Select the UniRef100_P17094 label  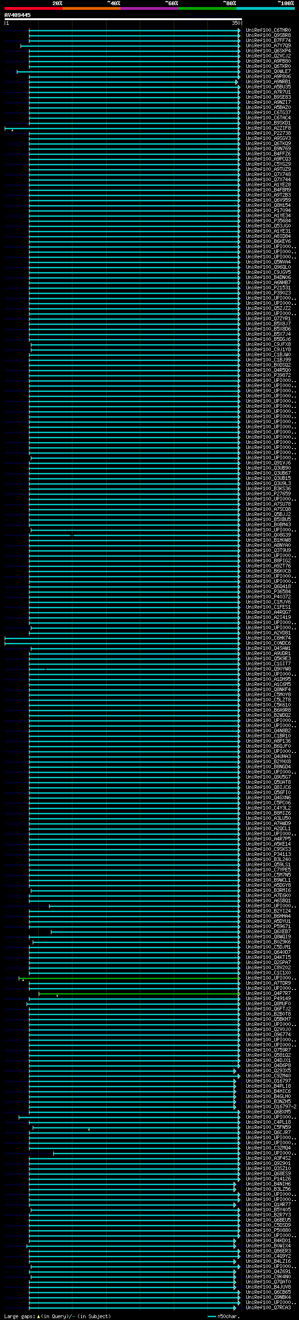(268, 210)
